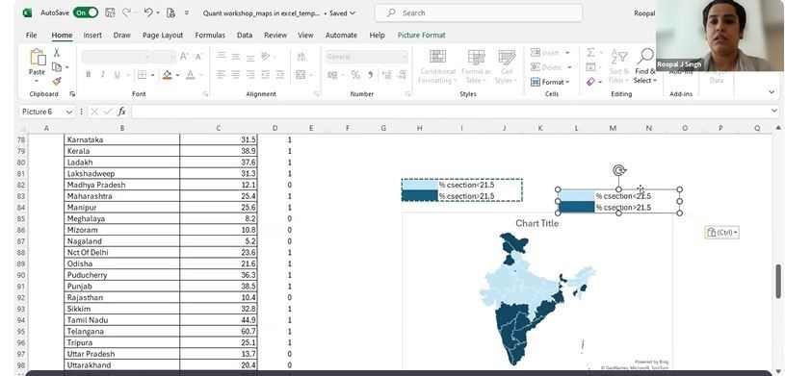
Task: Toggle Bold formatting
Action: (x=88, y=74)
